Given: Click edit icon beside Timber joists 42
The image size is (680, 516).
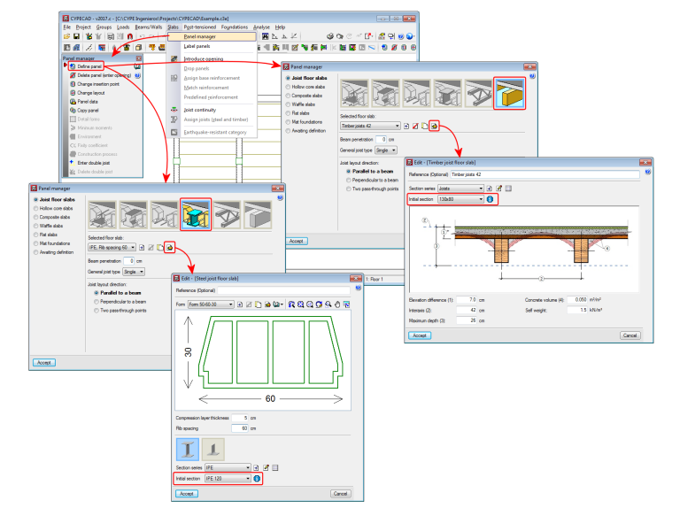Looking at the screenshot, I should [434, 126].
